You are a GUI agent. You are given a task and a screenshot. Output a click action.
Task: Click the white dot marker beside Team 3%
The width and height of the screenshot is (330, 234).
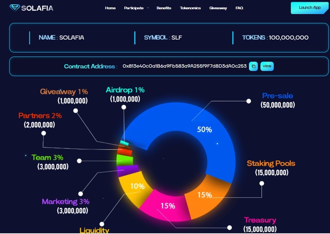(x=79, y=161)
